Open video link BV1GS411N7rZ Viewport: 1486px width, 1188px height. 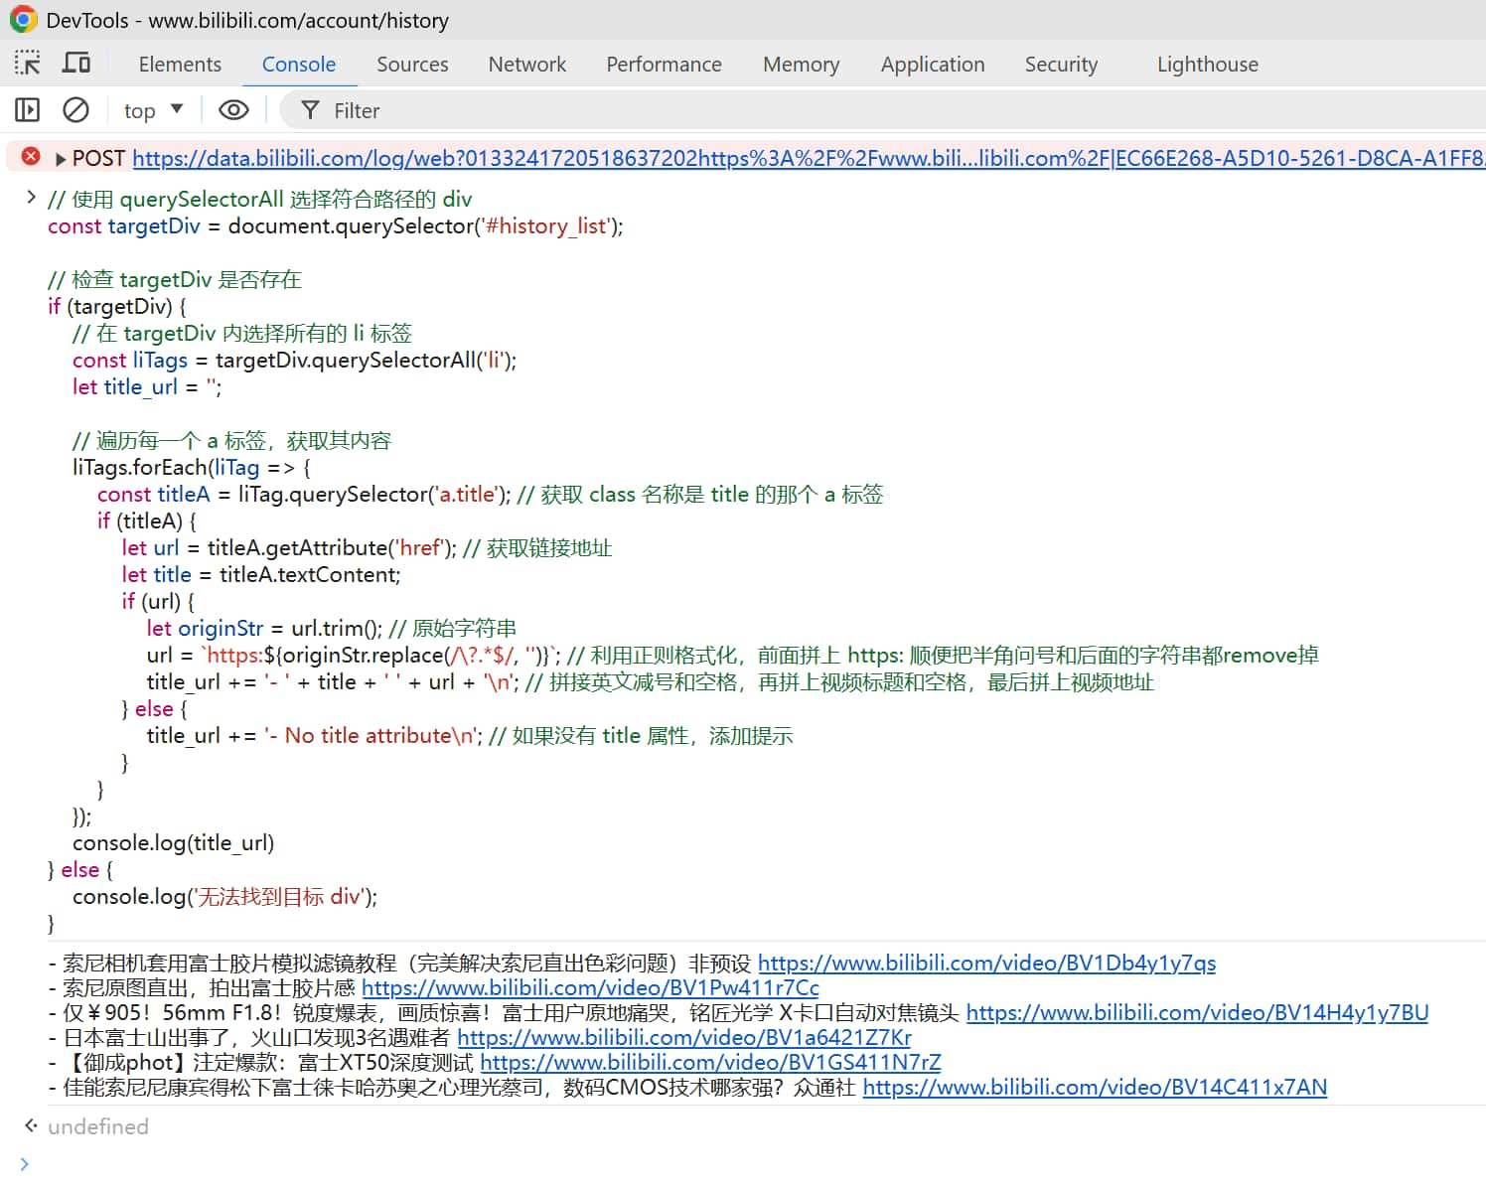710,1062
